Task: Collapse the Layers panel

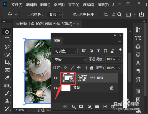Action: click(x=115, y=35)
